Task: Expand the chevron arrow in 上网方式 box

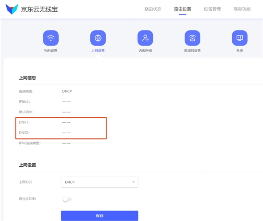Action: 133,182
